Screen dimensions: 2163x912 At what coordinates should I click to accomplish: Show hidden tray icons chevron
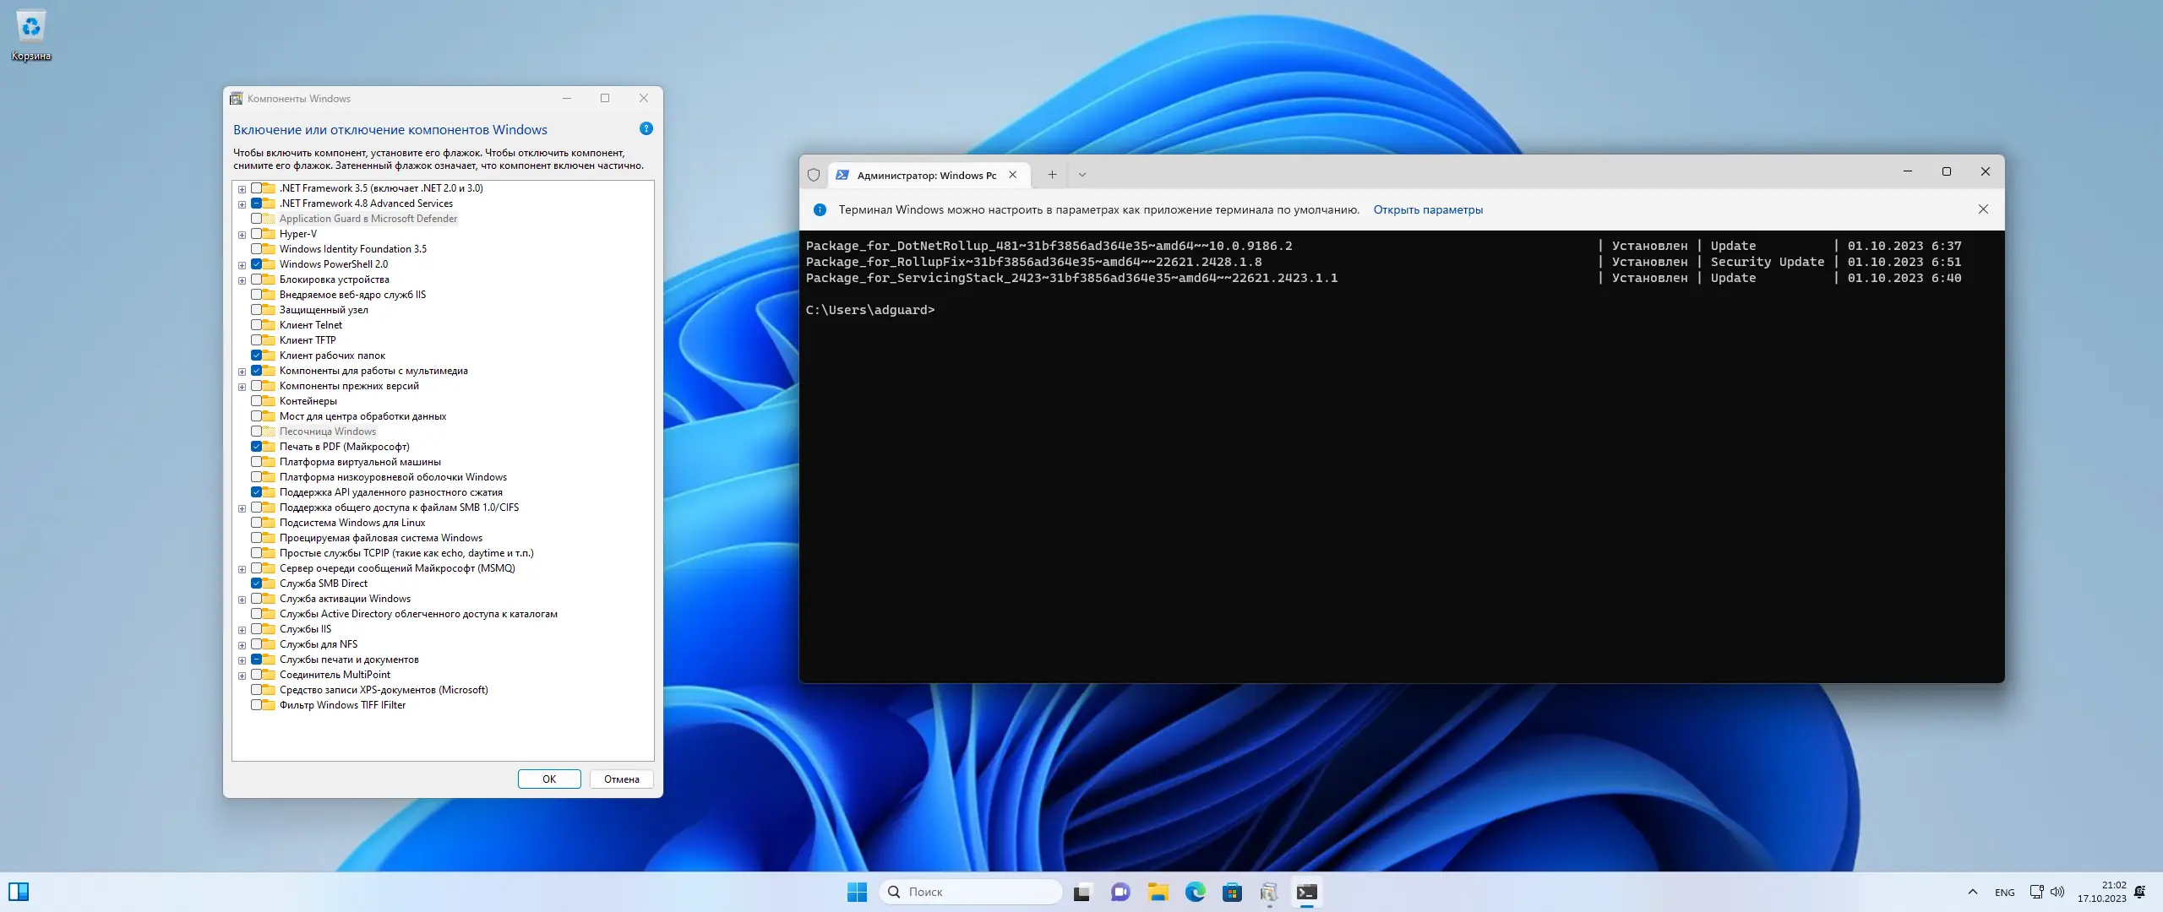pos(1972,892)
